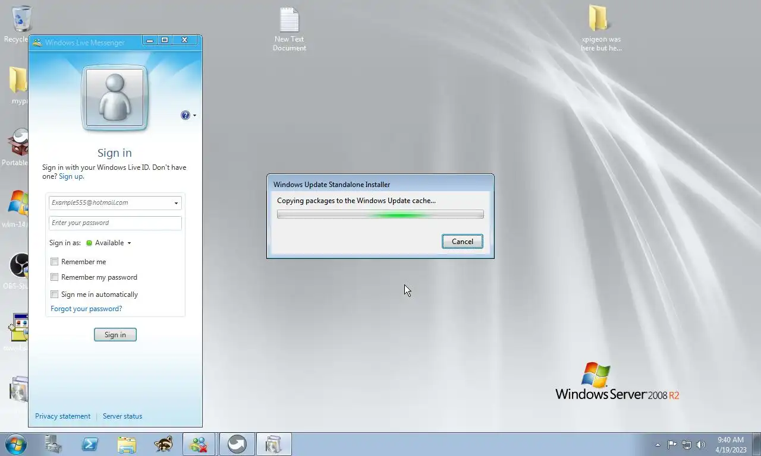Click the raccoon icon in the taskbar

click(x=163, y=444)
